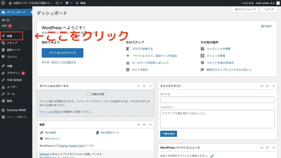Click the house icon beside ホームページを設定しましょう
The image size is (281, 158).
click(128, 63)
